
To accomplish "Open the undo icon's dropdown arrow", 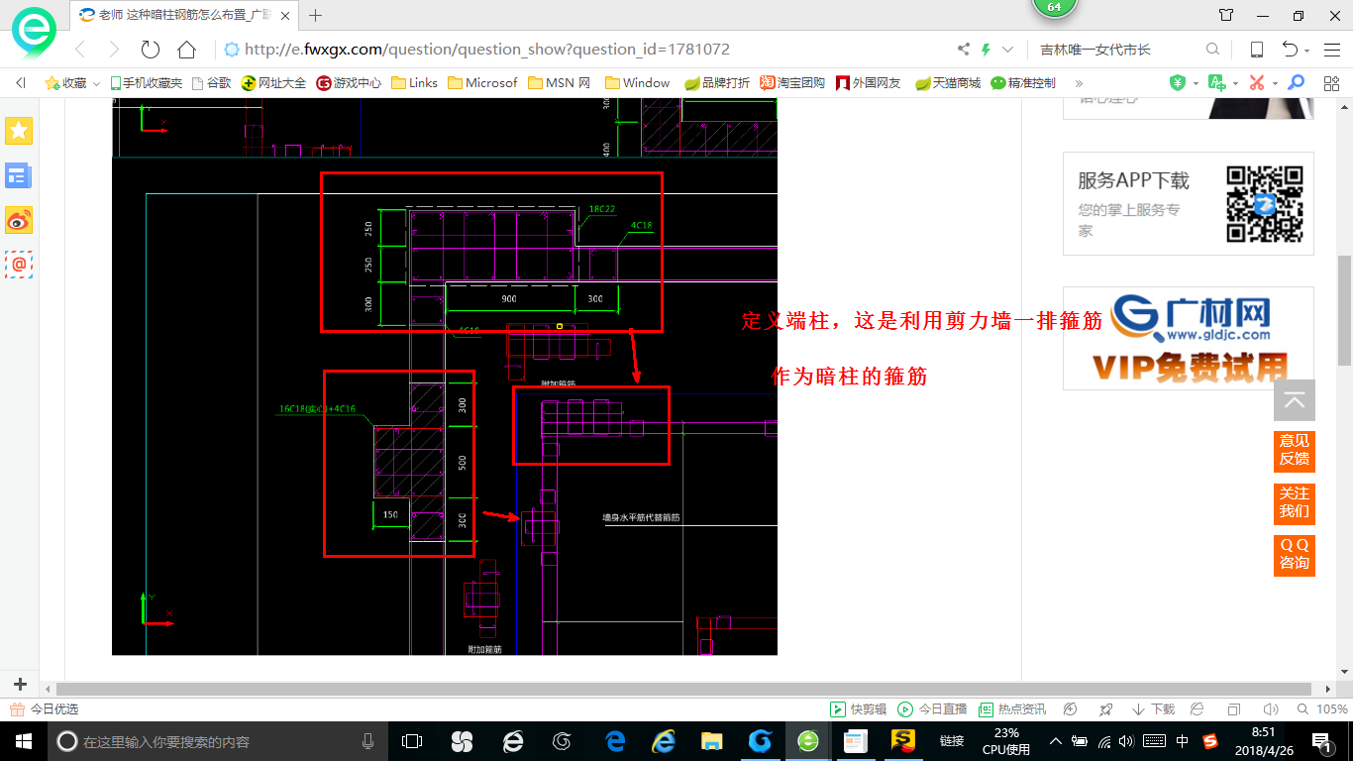I will pos(1307,51).
